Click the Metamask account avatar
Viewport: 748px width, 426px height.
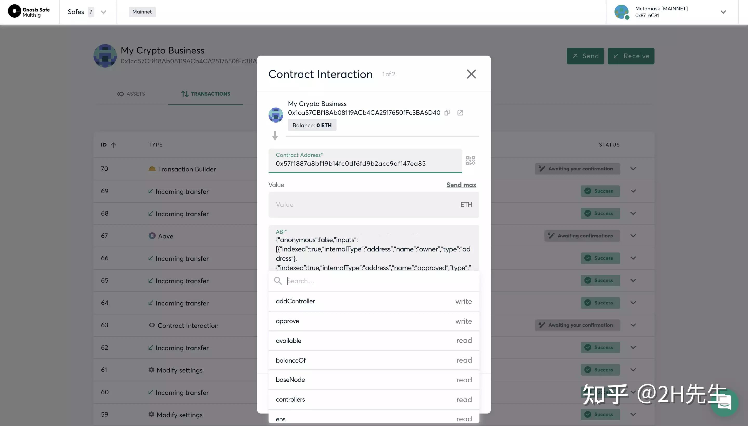click(x=621, y=12)
